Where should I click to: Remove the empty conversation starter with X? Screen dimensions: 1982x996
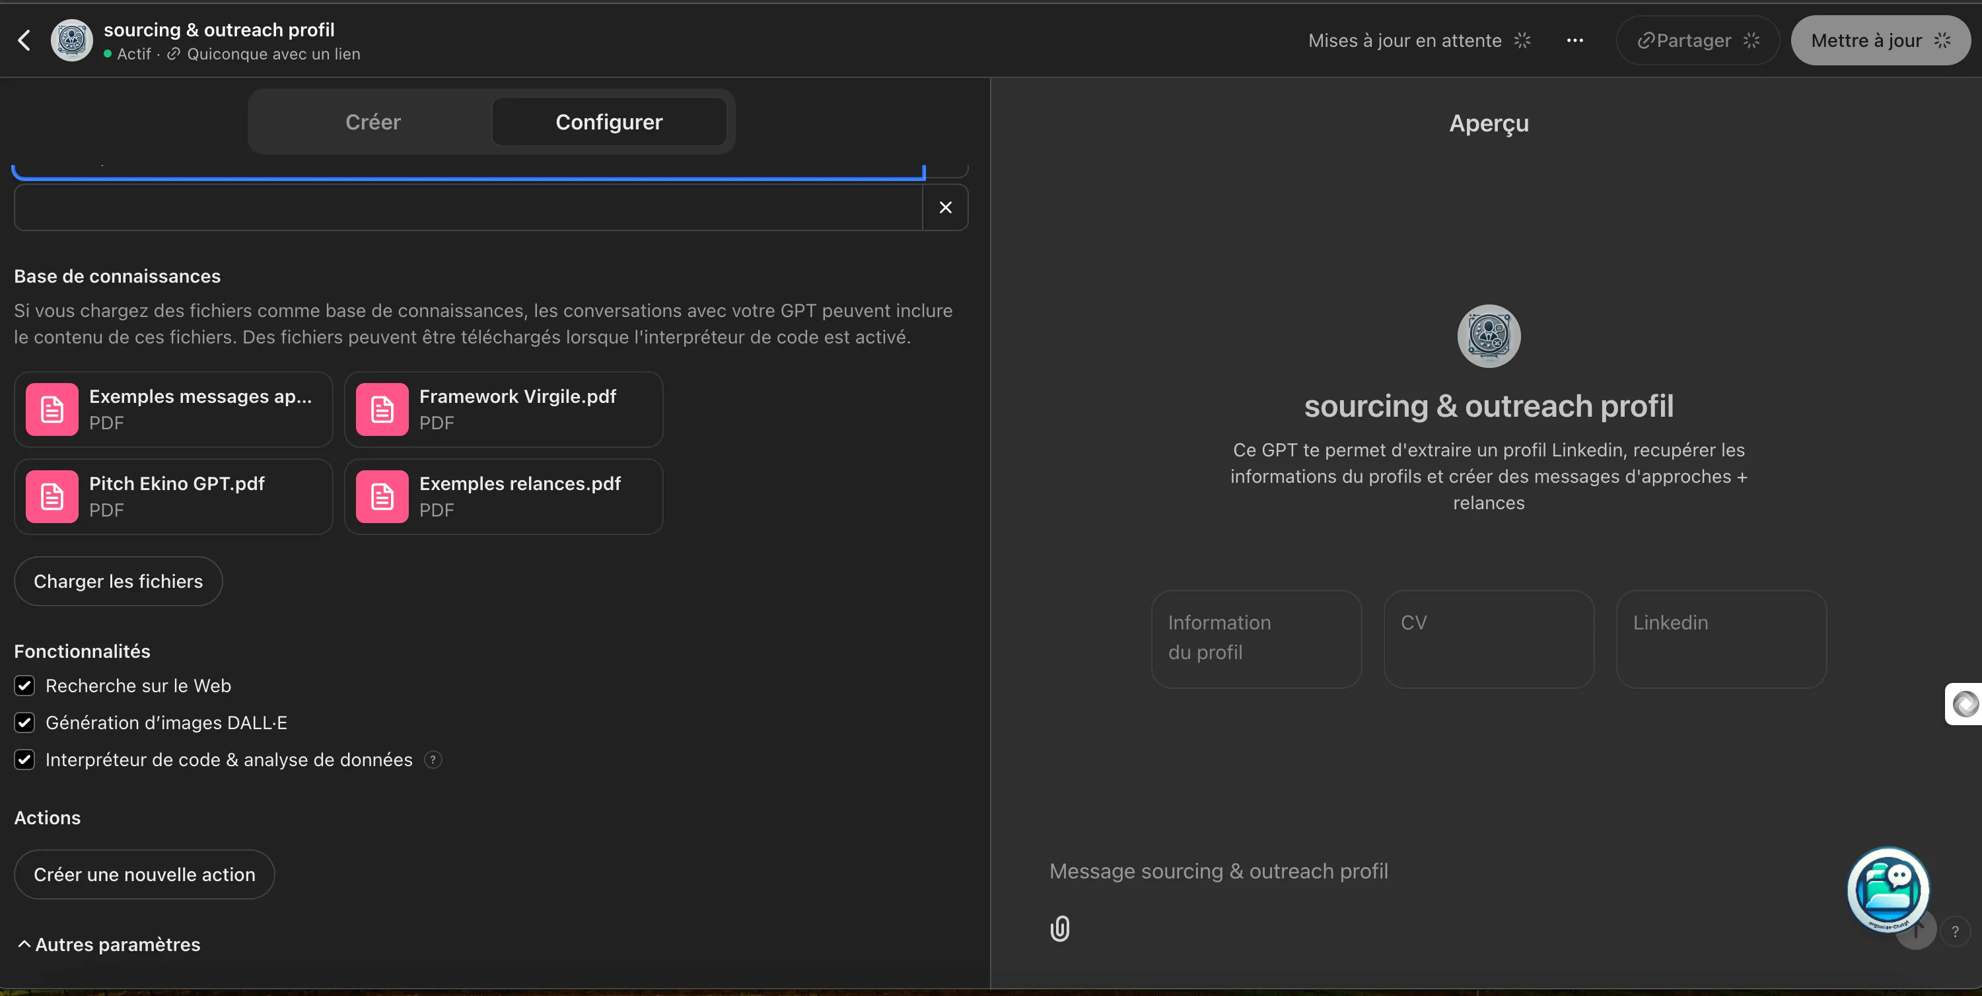pos(945,207)
